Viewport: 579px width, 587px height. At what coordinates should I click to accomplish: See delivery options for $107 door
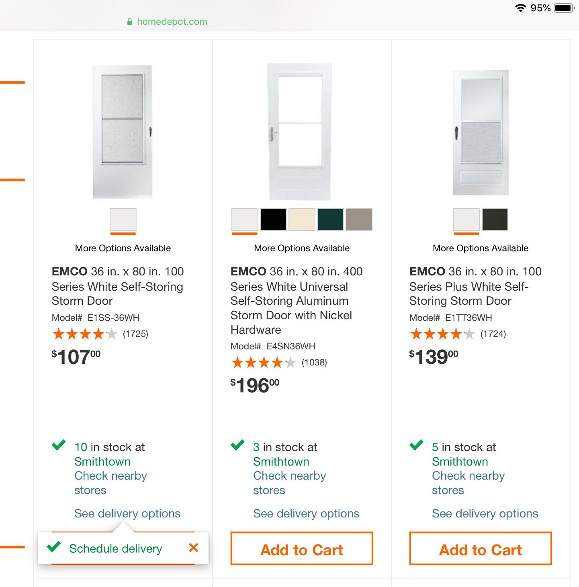coord(127,513)
